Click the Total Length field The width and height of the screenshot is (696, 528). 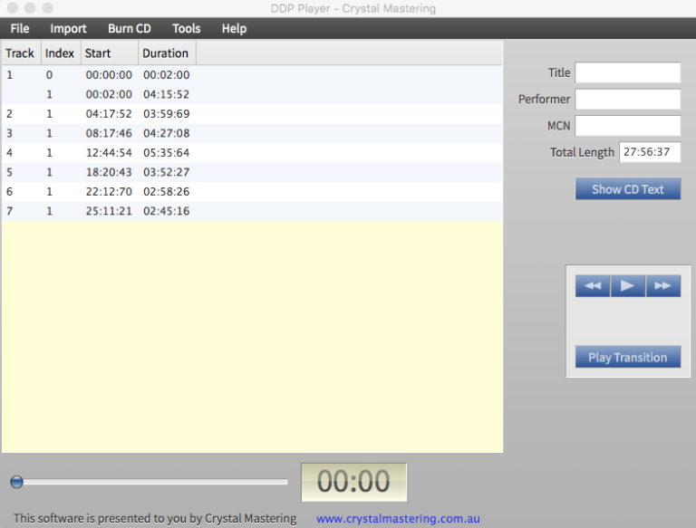click(649, 152)
